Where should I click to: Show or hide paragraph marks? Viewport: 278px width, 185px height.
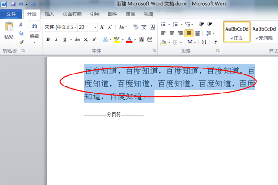click(215, 42)
